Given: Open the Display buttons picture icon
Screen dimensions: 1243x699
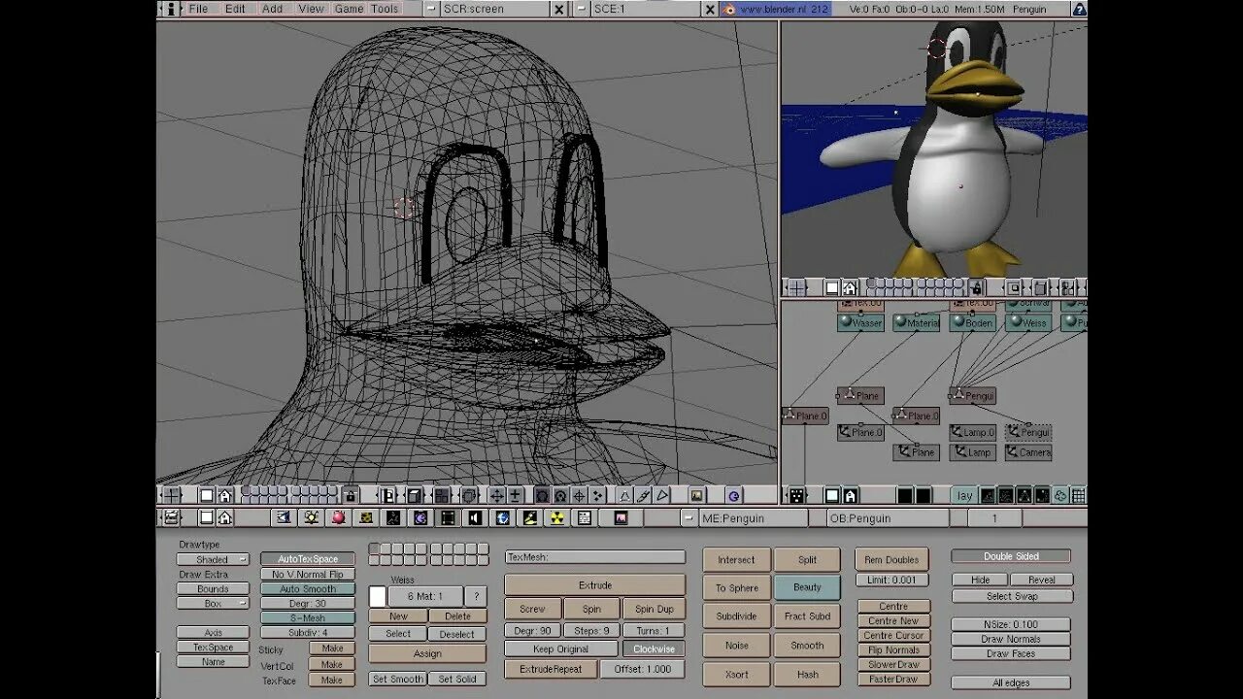Looking at the screenshot, I should 621,517.
